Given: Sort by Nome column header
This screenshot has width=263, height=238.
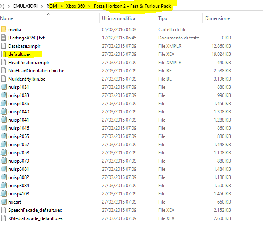Looking at the screenshot, I should pyautogui.click(x=7, y=18).
